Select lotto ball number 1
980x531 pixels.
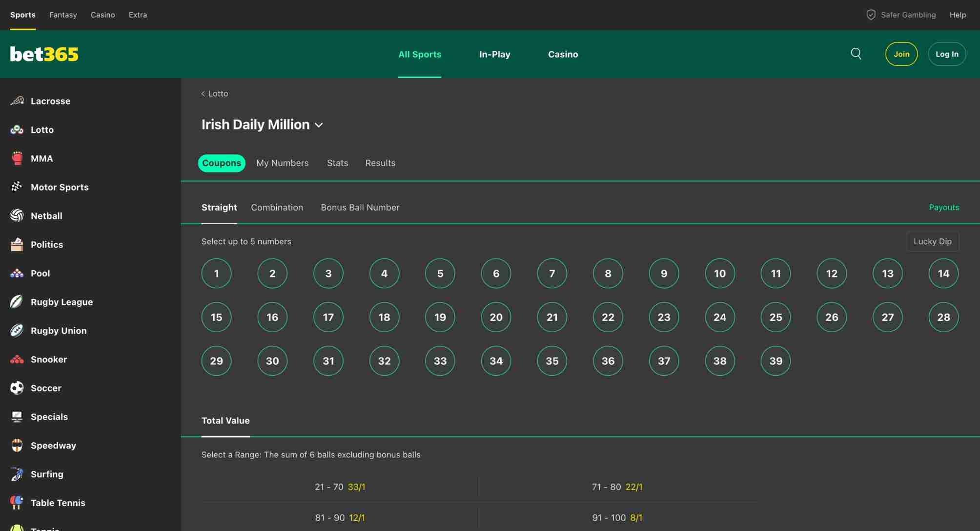pos(216,274)
